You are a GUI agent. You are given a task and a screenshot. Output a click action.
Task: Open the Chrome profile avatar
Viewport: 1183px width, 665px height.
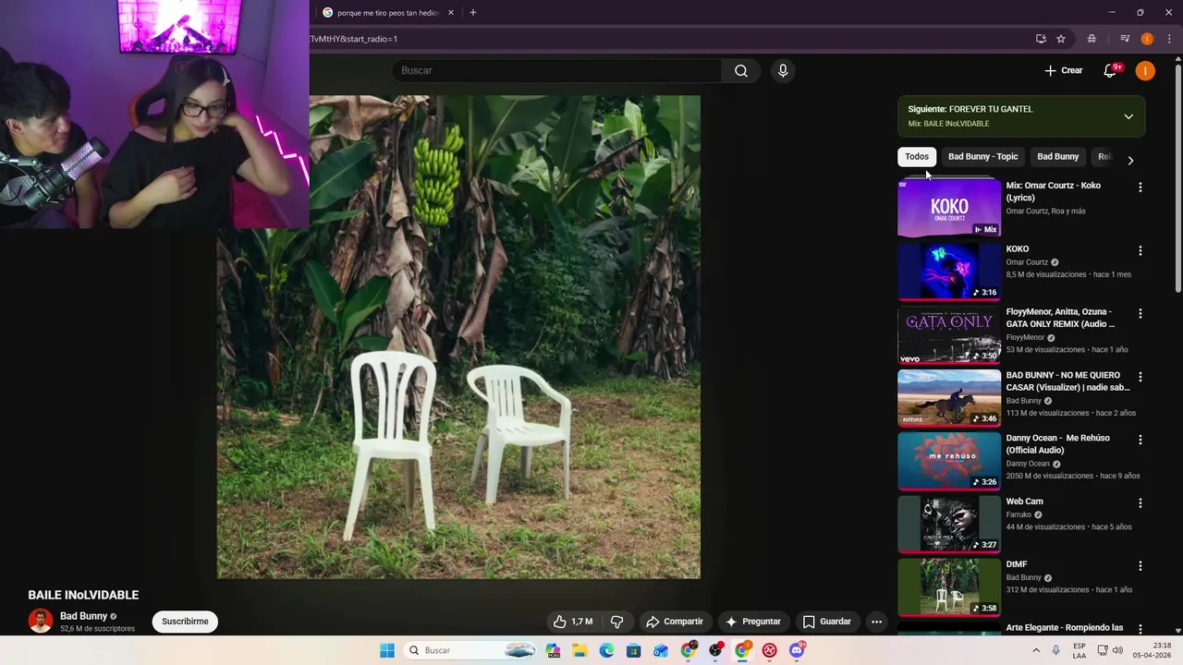[x=1147, y=39]
